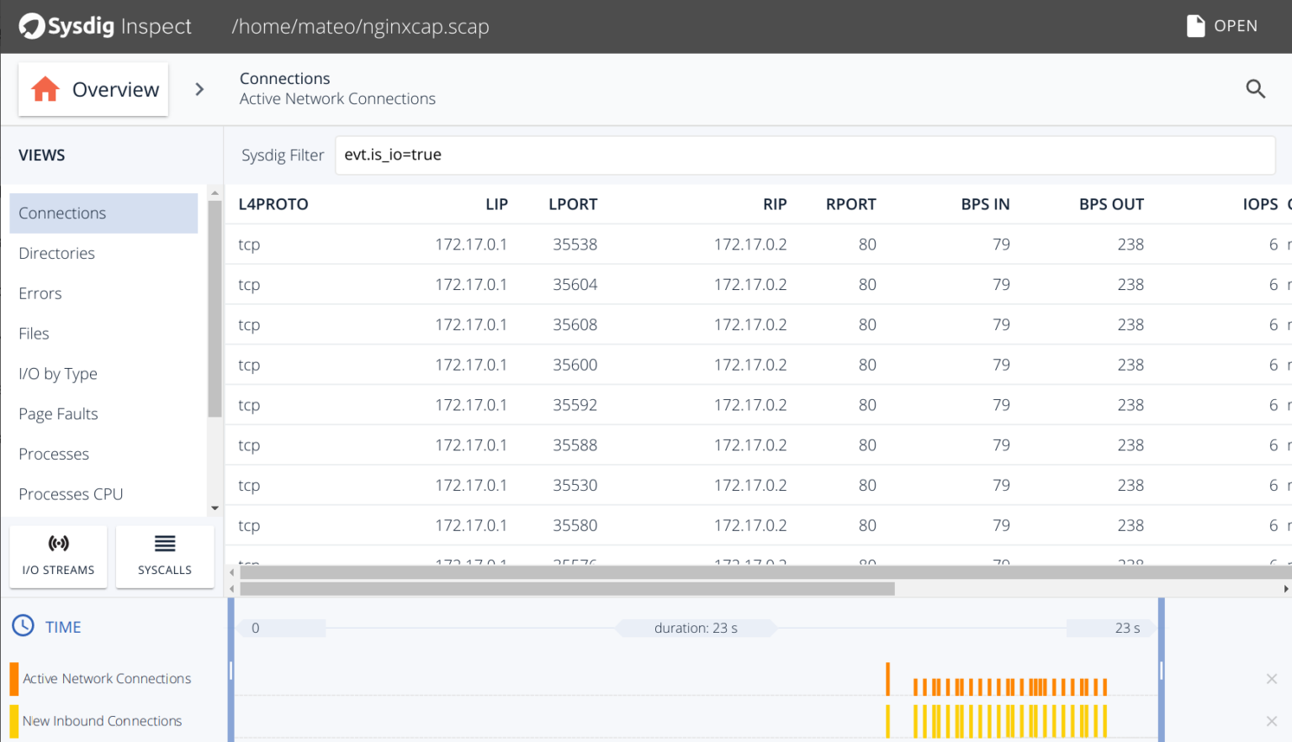Click the duration: 23 s timeline indicator
This screenshot has height=742, width=1292.
coord(696,628)
